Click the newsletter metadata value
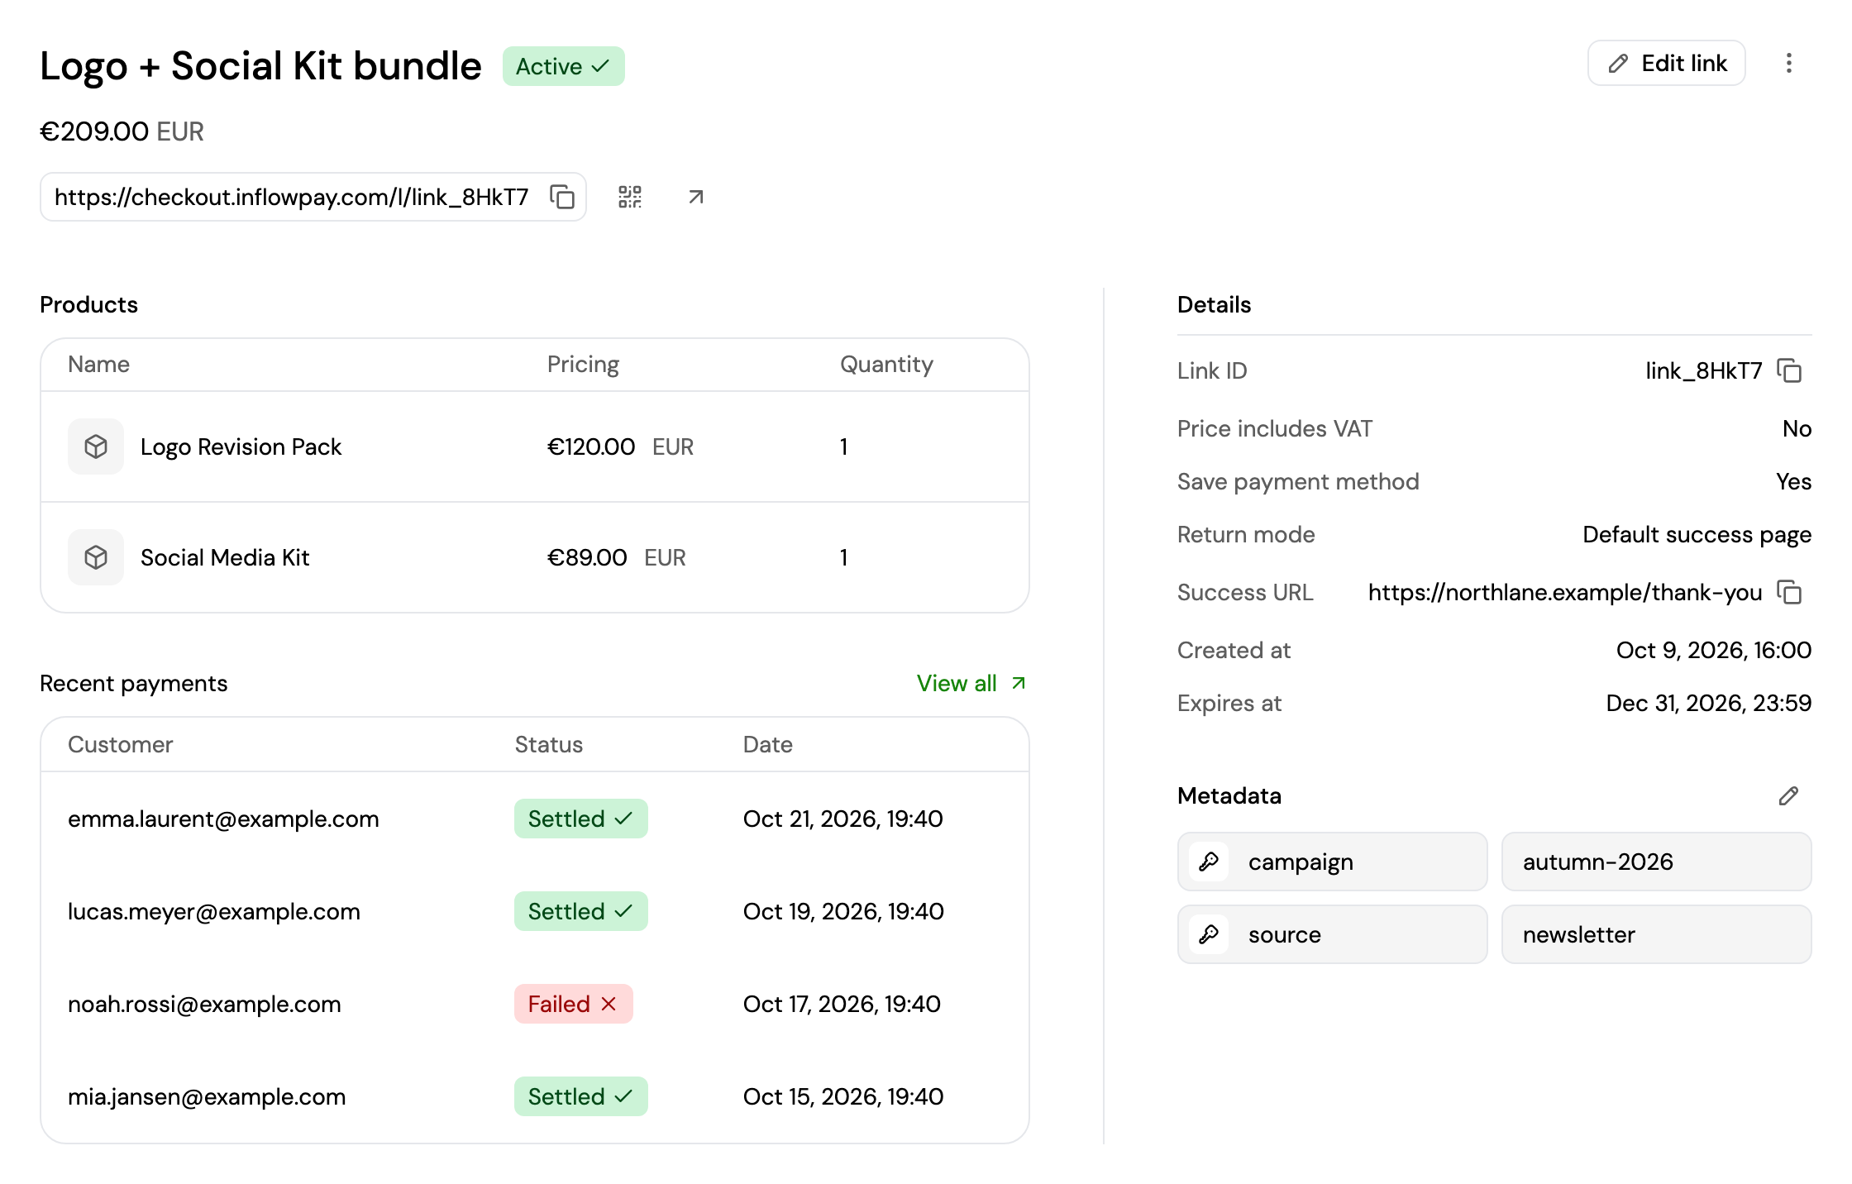This screenshot has height=1184, width=1852. point(1656,934)
